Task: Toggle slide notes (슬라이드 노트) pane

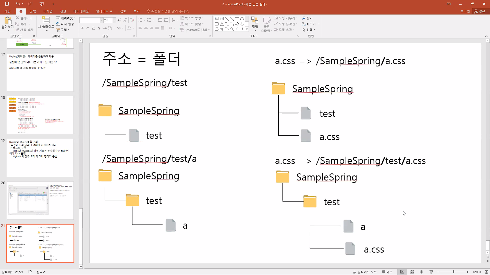Action: (x=365, y=272)
